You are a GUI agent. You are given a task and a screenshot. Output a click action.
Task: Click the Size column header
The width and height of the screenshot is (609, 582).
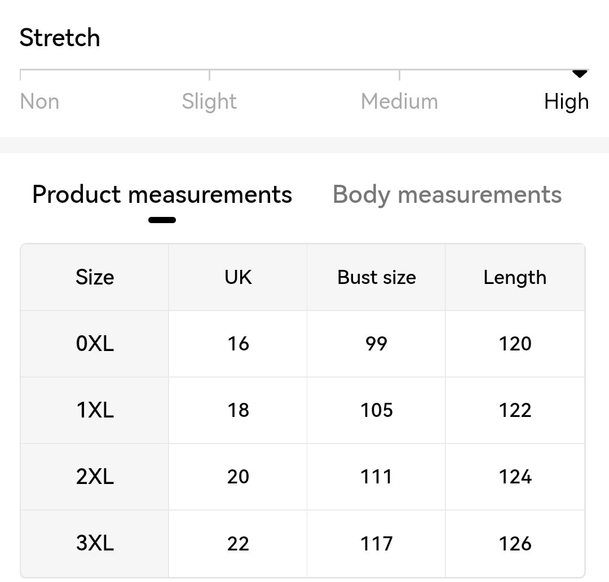click(x=95, y=277)
